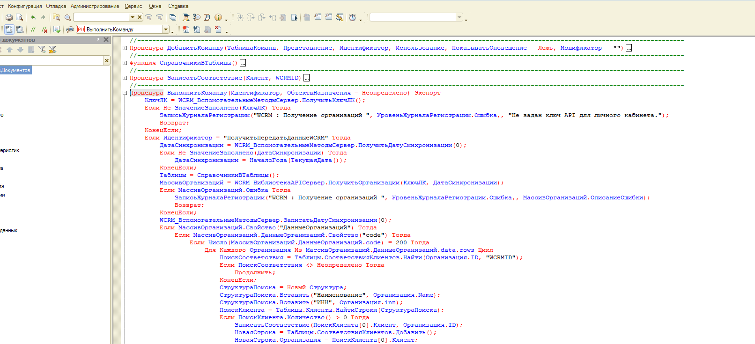Image resolution: width=755 pixels, height=344 pixels.
Task: Toggle the procedure grouping mode button
Action: [x=9, y=29]
